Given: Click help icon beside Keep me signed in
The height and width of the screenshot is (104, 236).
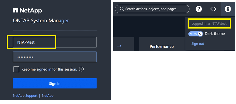Looking at the screenshot, I should [81, 69].
